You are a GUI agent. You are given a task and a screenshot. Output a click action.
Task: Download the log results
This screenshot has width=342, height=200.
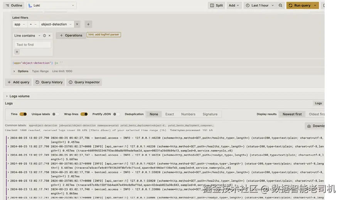coord(315,126)
